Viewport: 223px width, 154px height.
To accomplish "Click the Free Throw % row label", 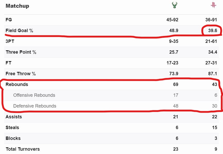I will point(21,74).
